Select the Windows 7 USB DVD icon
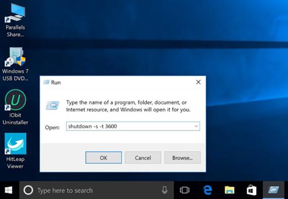Viewport: 288px width, 199px height. (15, 57)
